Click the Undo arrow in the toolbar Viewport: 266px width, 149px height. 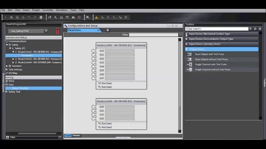click(29, 17)
